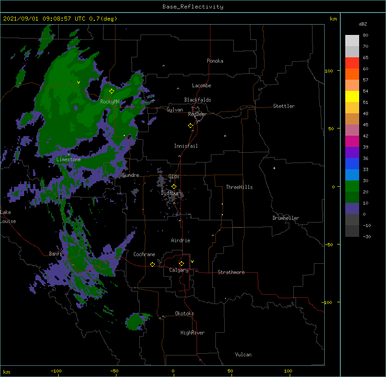Click the HighRiver label
386x377 pixels.
coord(193,333)
